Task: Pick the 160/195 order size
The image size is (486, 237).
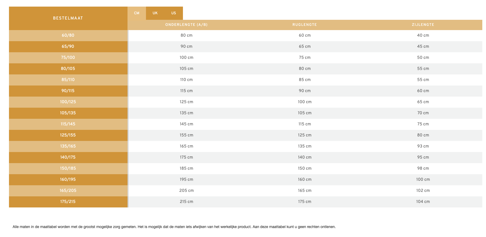Action: point(68,179)
